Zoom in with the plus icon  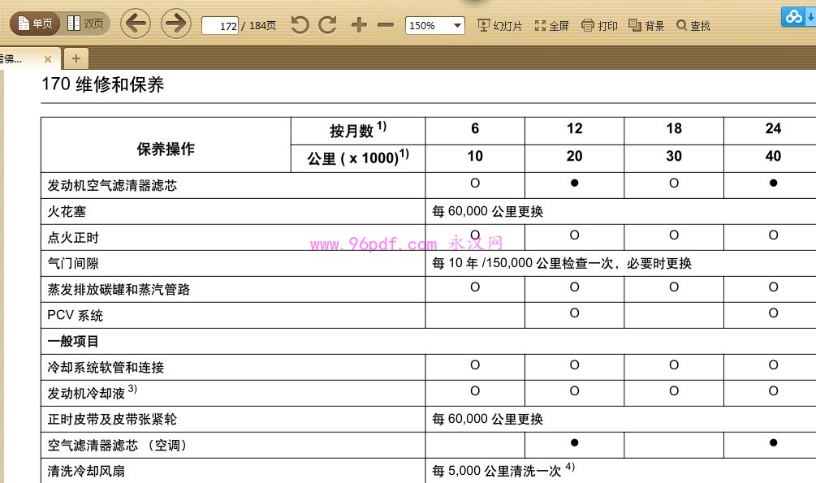pos(359,25)
